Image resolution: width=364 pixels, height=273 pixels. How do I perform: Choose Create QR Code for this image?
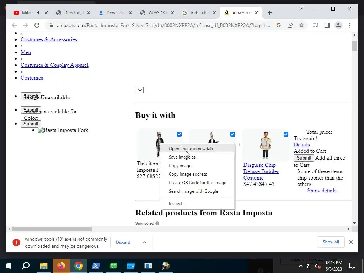point(197,183)
